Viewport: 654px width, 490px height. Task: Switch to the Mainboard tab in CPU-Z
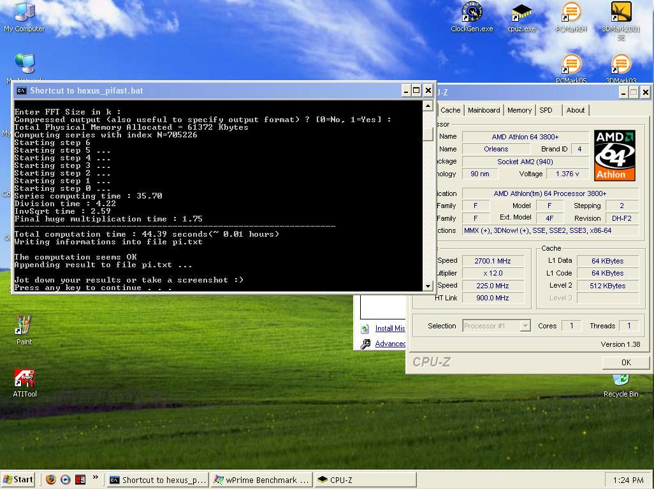[483, 110]
